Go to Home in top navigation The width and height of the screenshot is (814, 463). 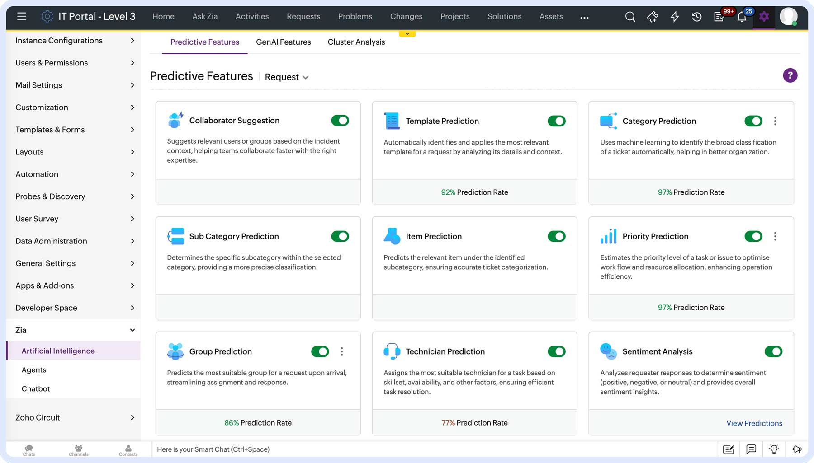[x=163, y=17]
